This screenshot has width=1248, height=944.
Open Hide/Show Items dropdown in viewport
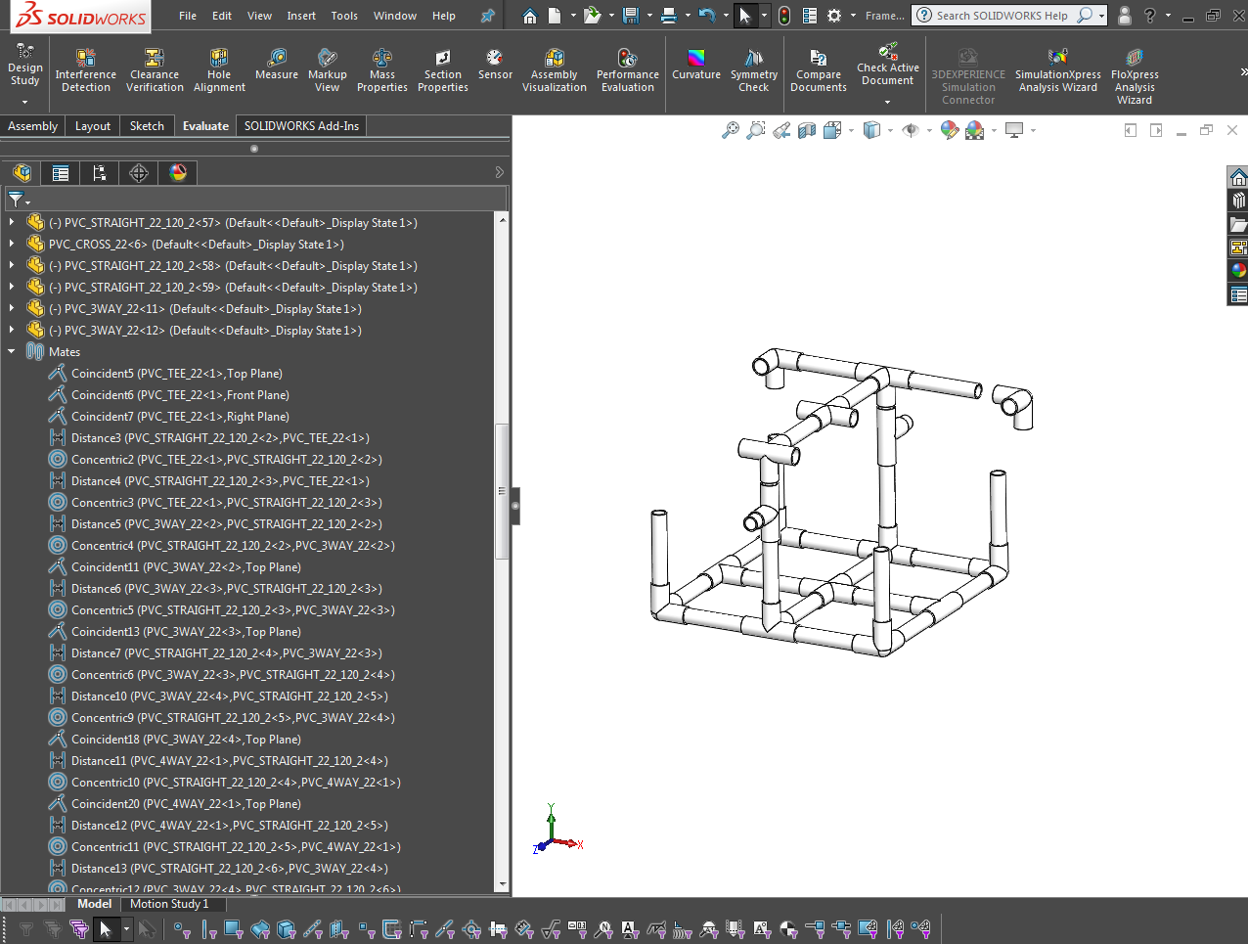click(x=929, y=130)
